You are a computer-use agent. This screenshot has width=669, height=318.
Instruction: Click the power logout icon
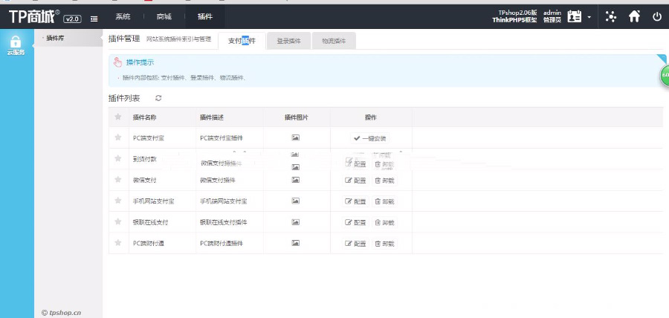coord(657,16)
